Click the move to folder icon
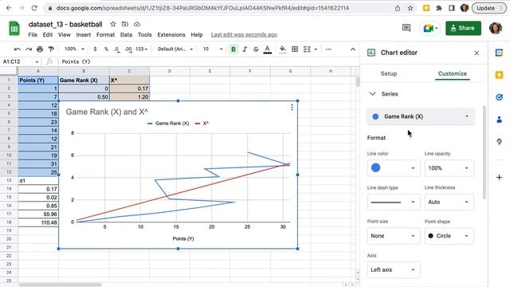 (x=125, y=24)
